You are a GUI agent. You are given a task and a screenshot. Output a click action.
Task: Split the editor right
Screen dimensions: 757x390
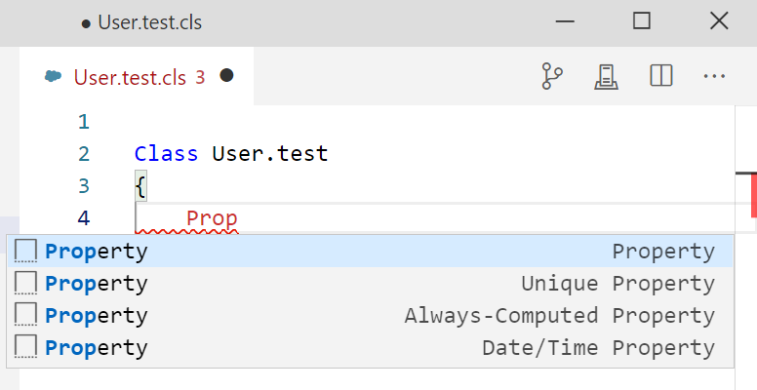[x=661, y=77]
